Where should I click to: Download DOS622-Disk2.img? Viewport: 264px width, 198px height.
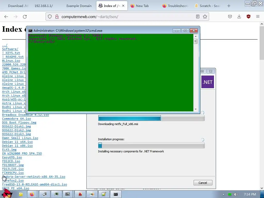point(16,130)
